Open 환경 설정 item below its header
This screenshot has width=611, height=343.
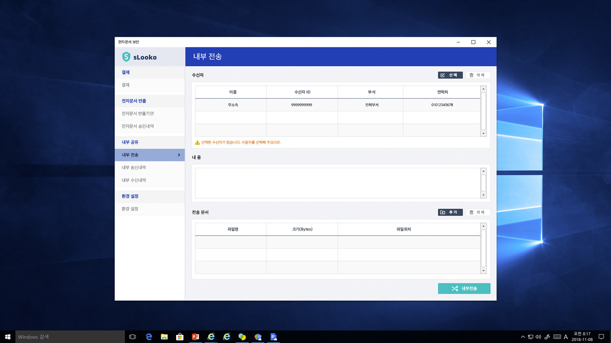coord(150,209)
